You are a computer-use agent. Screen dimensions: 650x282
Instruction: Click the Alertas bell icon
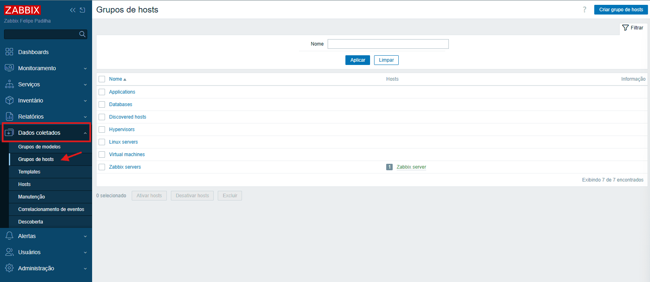point(9,236)
